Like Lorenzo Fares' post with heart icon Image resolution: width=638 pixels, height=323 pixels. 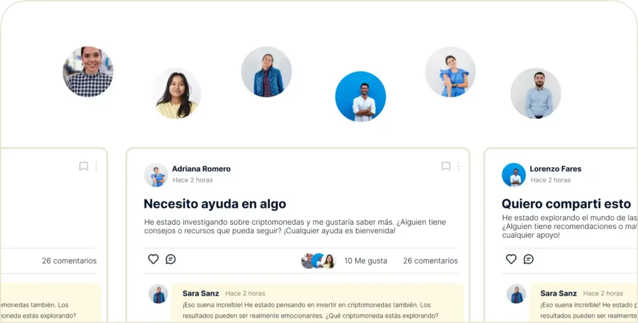(511, 260)
